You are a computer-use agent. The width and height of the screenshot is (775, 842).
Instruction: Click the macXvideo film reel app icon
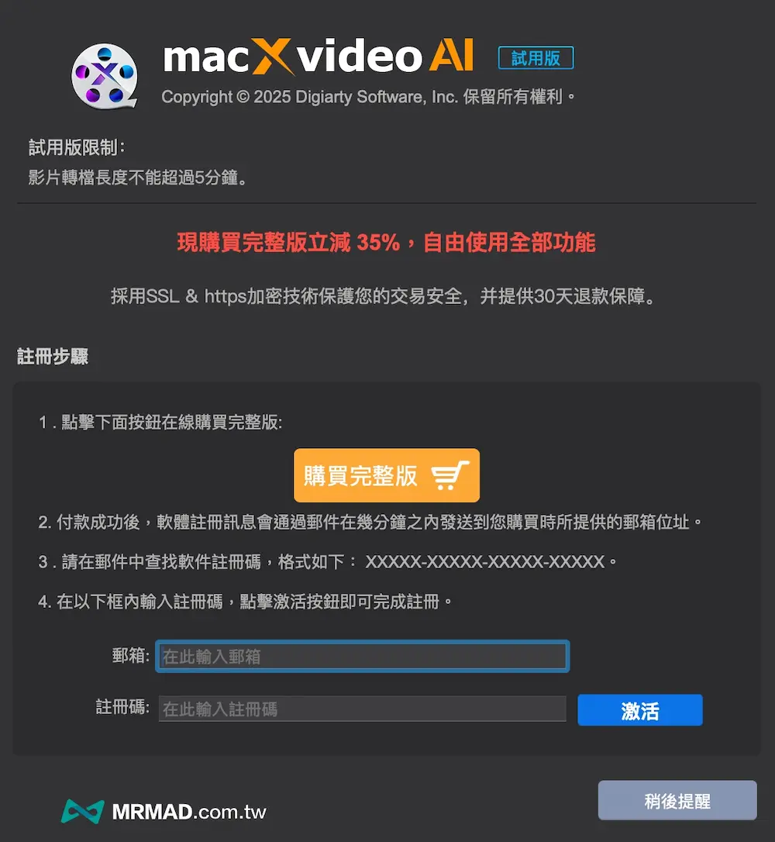(105, 76)
